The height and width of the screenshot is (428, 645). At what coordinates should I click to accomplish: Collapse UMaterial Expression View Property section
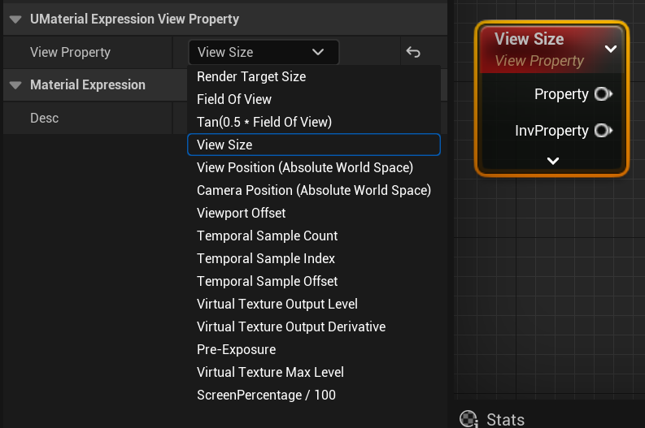[x=15, y=19]
